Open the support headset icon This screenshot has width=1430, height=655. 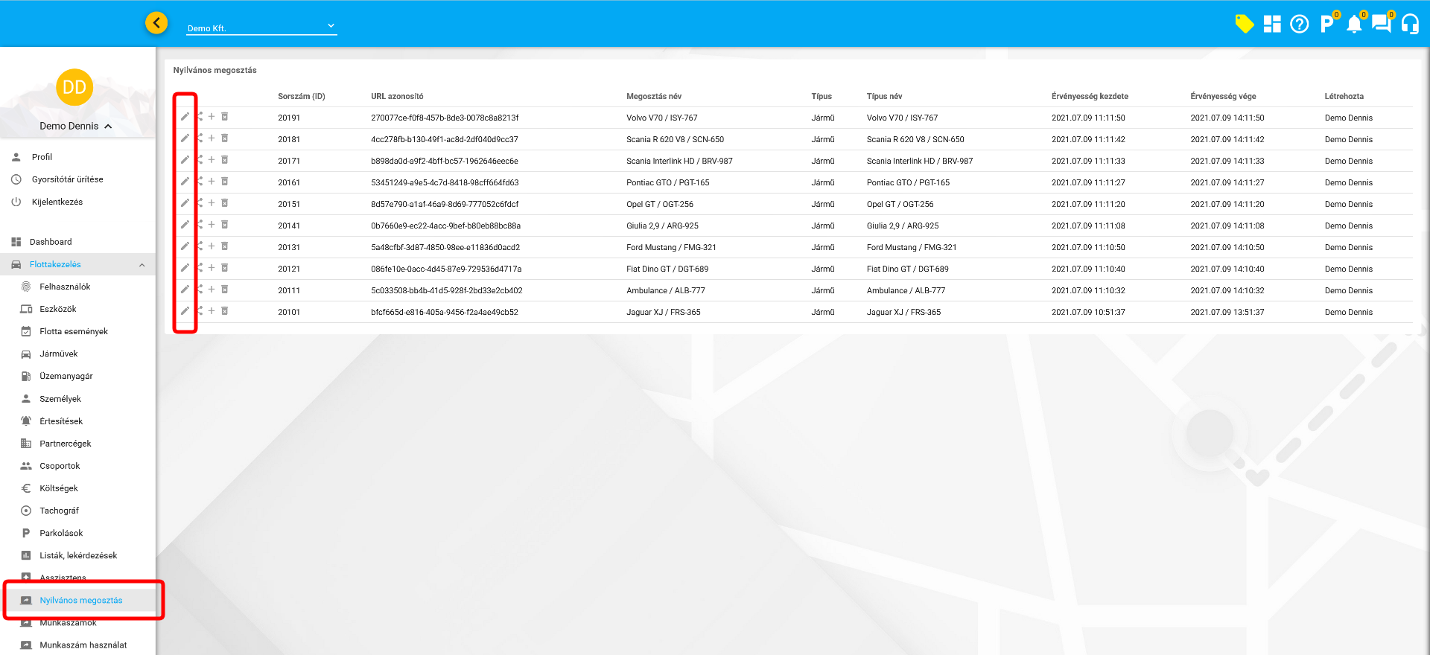[x=1409, y=25]
